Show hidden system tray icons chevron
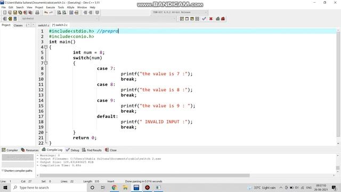The width and height of the screenshot is (341, 192). [x=281, y=188]
